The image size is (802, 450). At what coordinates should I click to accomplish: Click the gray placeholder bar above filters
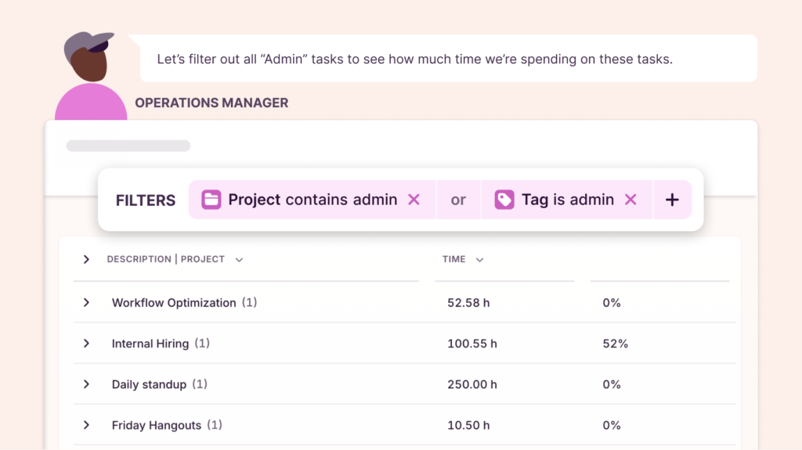coord(128,146)
